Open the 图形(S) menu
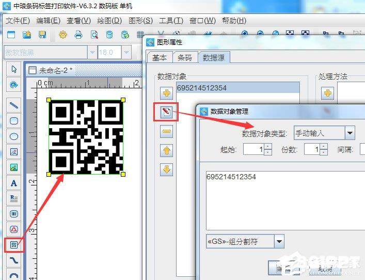Viewport: 365px width, 280px height. (x=140, y=21)
